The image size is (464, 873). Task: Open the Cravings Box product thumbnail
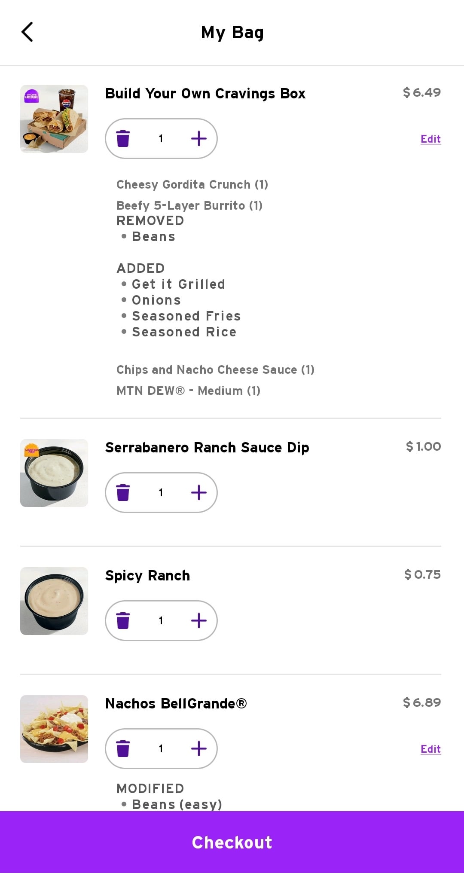(x=54, y=119)
